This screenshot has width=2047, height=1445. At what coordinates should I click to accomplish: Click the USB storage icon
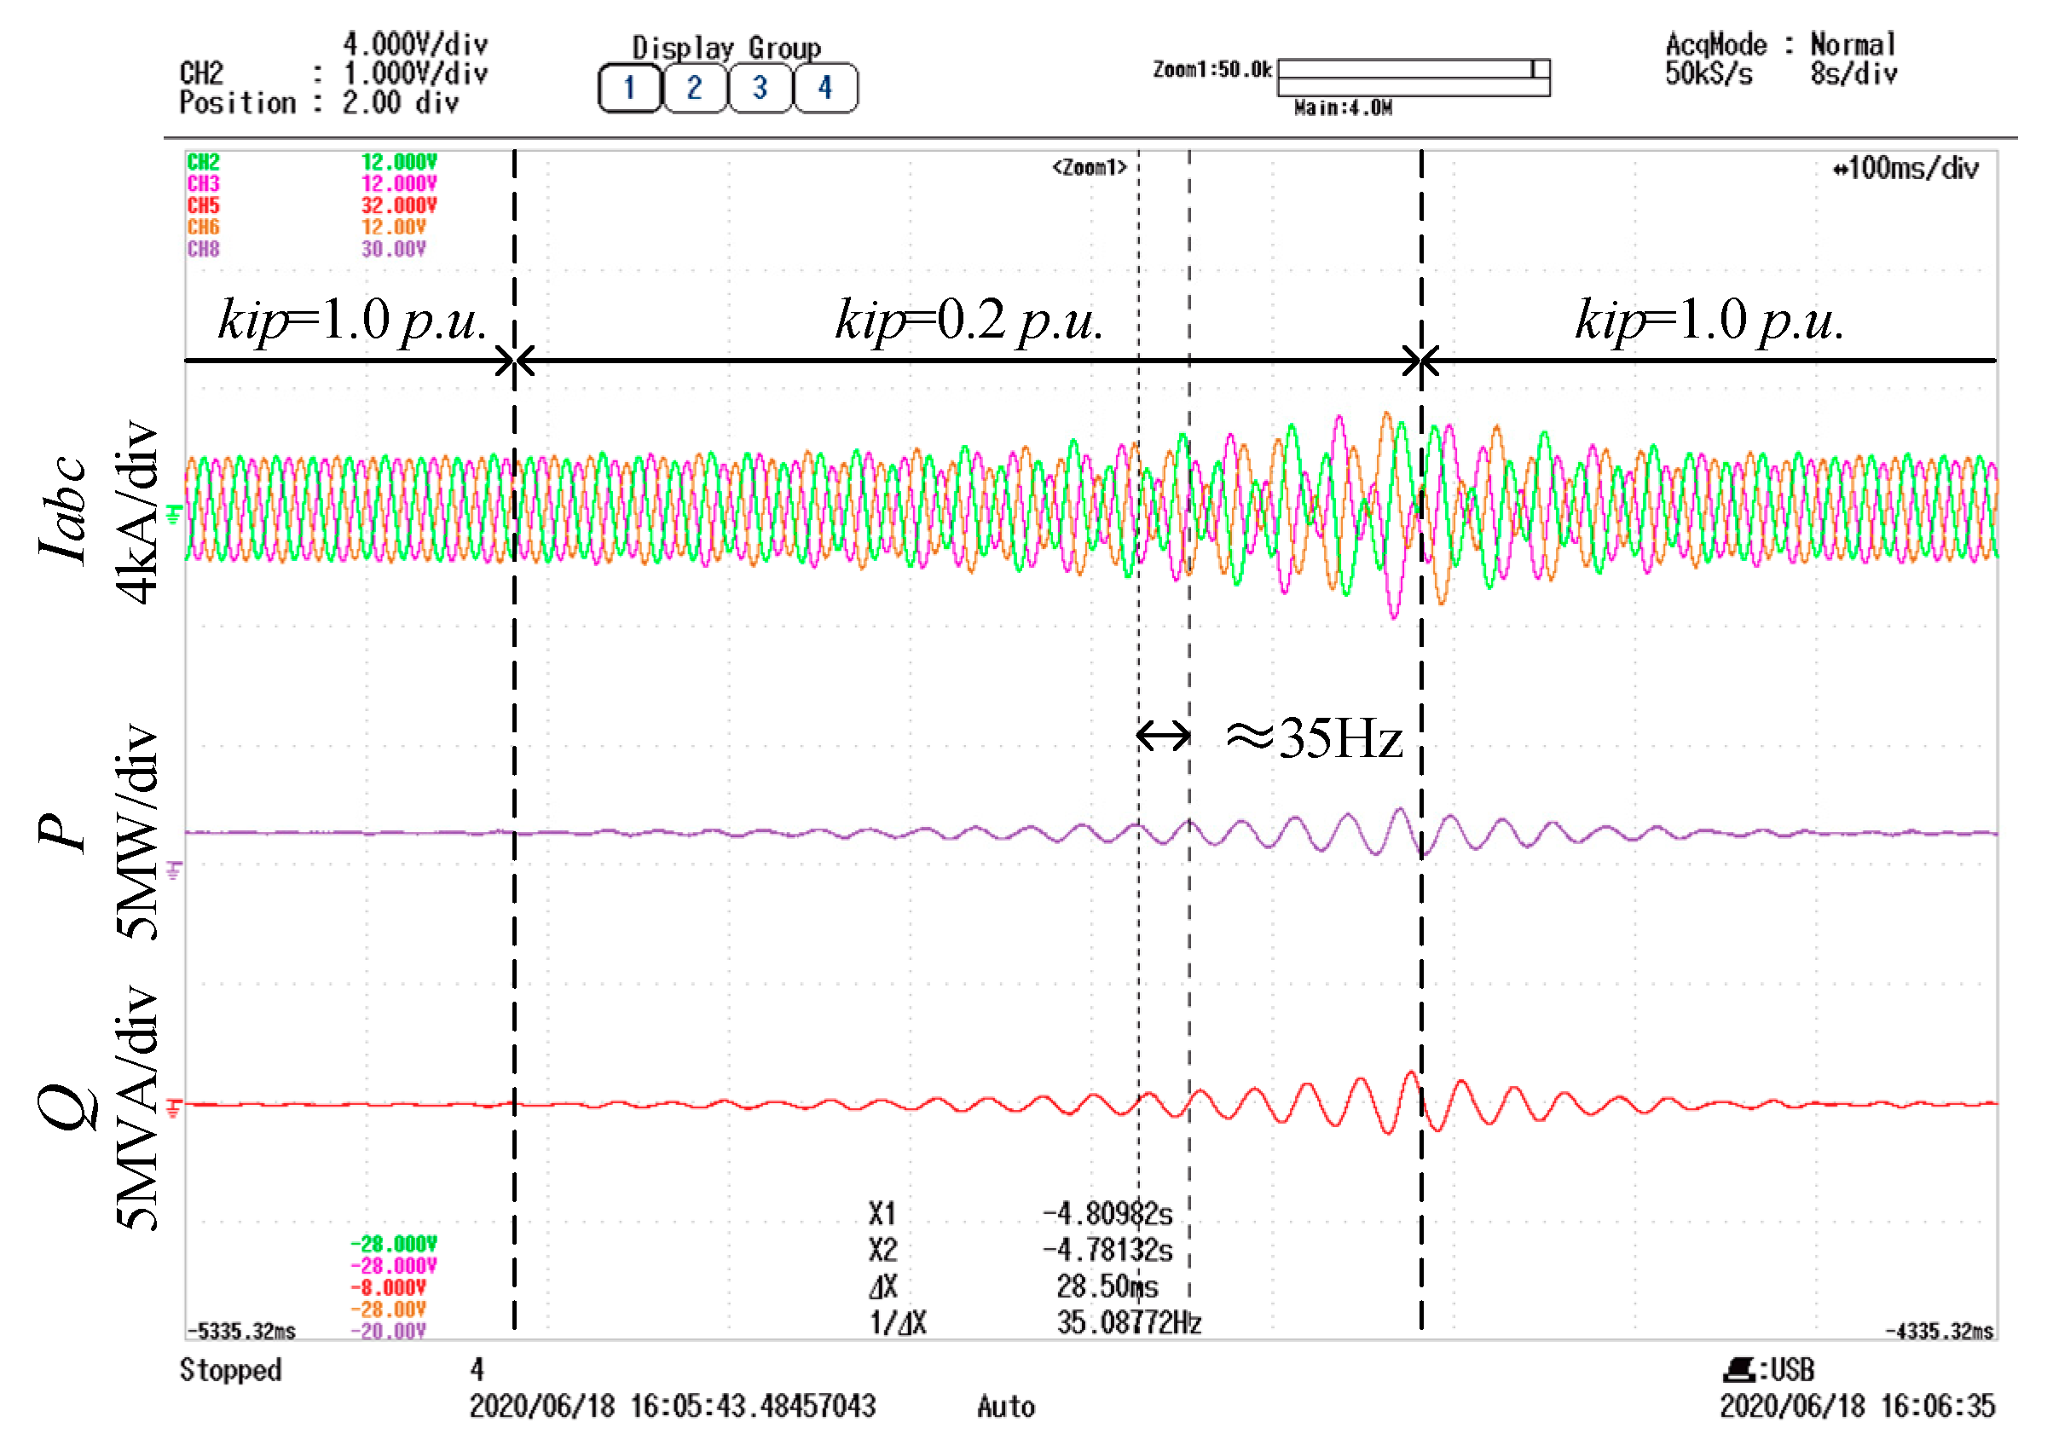pyautogui.click(x=1738, y=1369)
